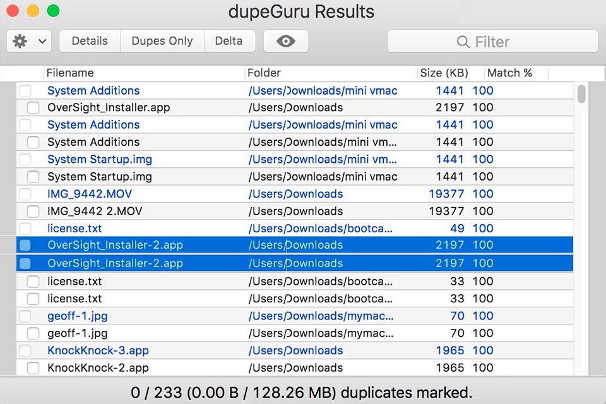The height and width of the screenshot is (404, 606).
Task: Click the magnifier in the Filter field
Action: (x=463, y=41)
